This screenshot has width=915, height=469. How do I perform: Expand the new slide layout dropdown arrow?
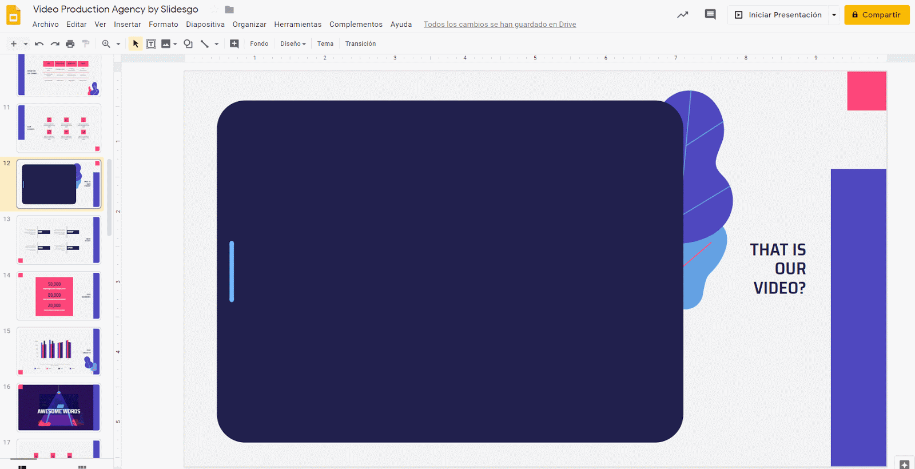[26, 44]
